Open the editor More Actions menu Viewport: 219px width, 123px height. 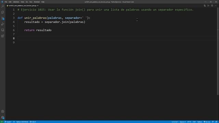216,5
